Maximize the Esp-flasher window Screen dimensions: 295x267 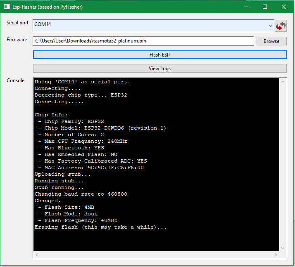coord(265,7)
